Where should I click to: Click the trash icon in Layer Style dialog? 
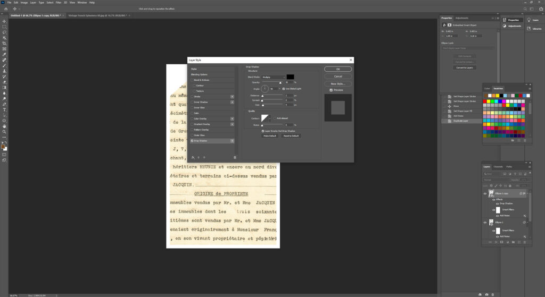point(235,157)
